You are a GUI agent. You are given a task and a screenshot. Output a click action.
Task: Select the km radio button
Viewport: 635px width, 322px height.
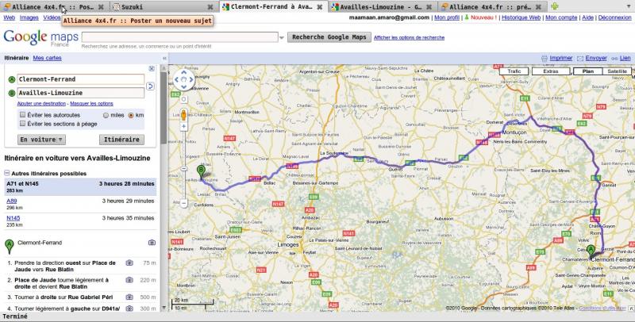tap(131, 115)
